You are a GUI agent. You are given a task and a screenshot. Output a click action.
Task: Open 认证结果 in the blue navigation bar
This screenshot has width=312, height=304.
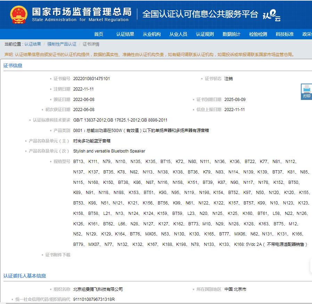click(x=125, y=34)
